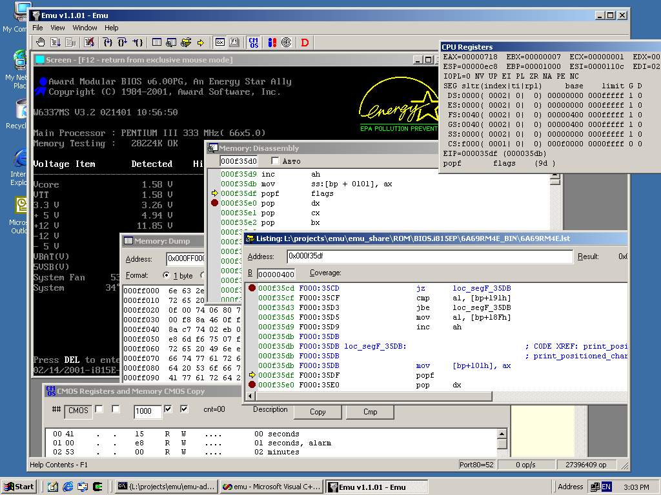Screen dimensions: 661x495
Task: Open the Listing folder toolbar icon
Action: click(x=186, y=42)
